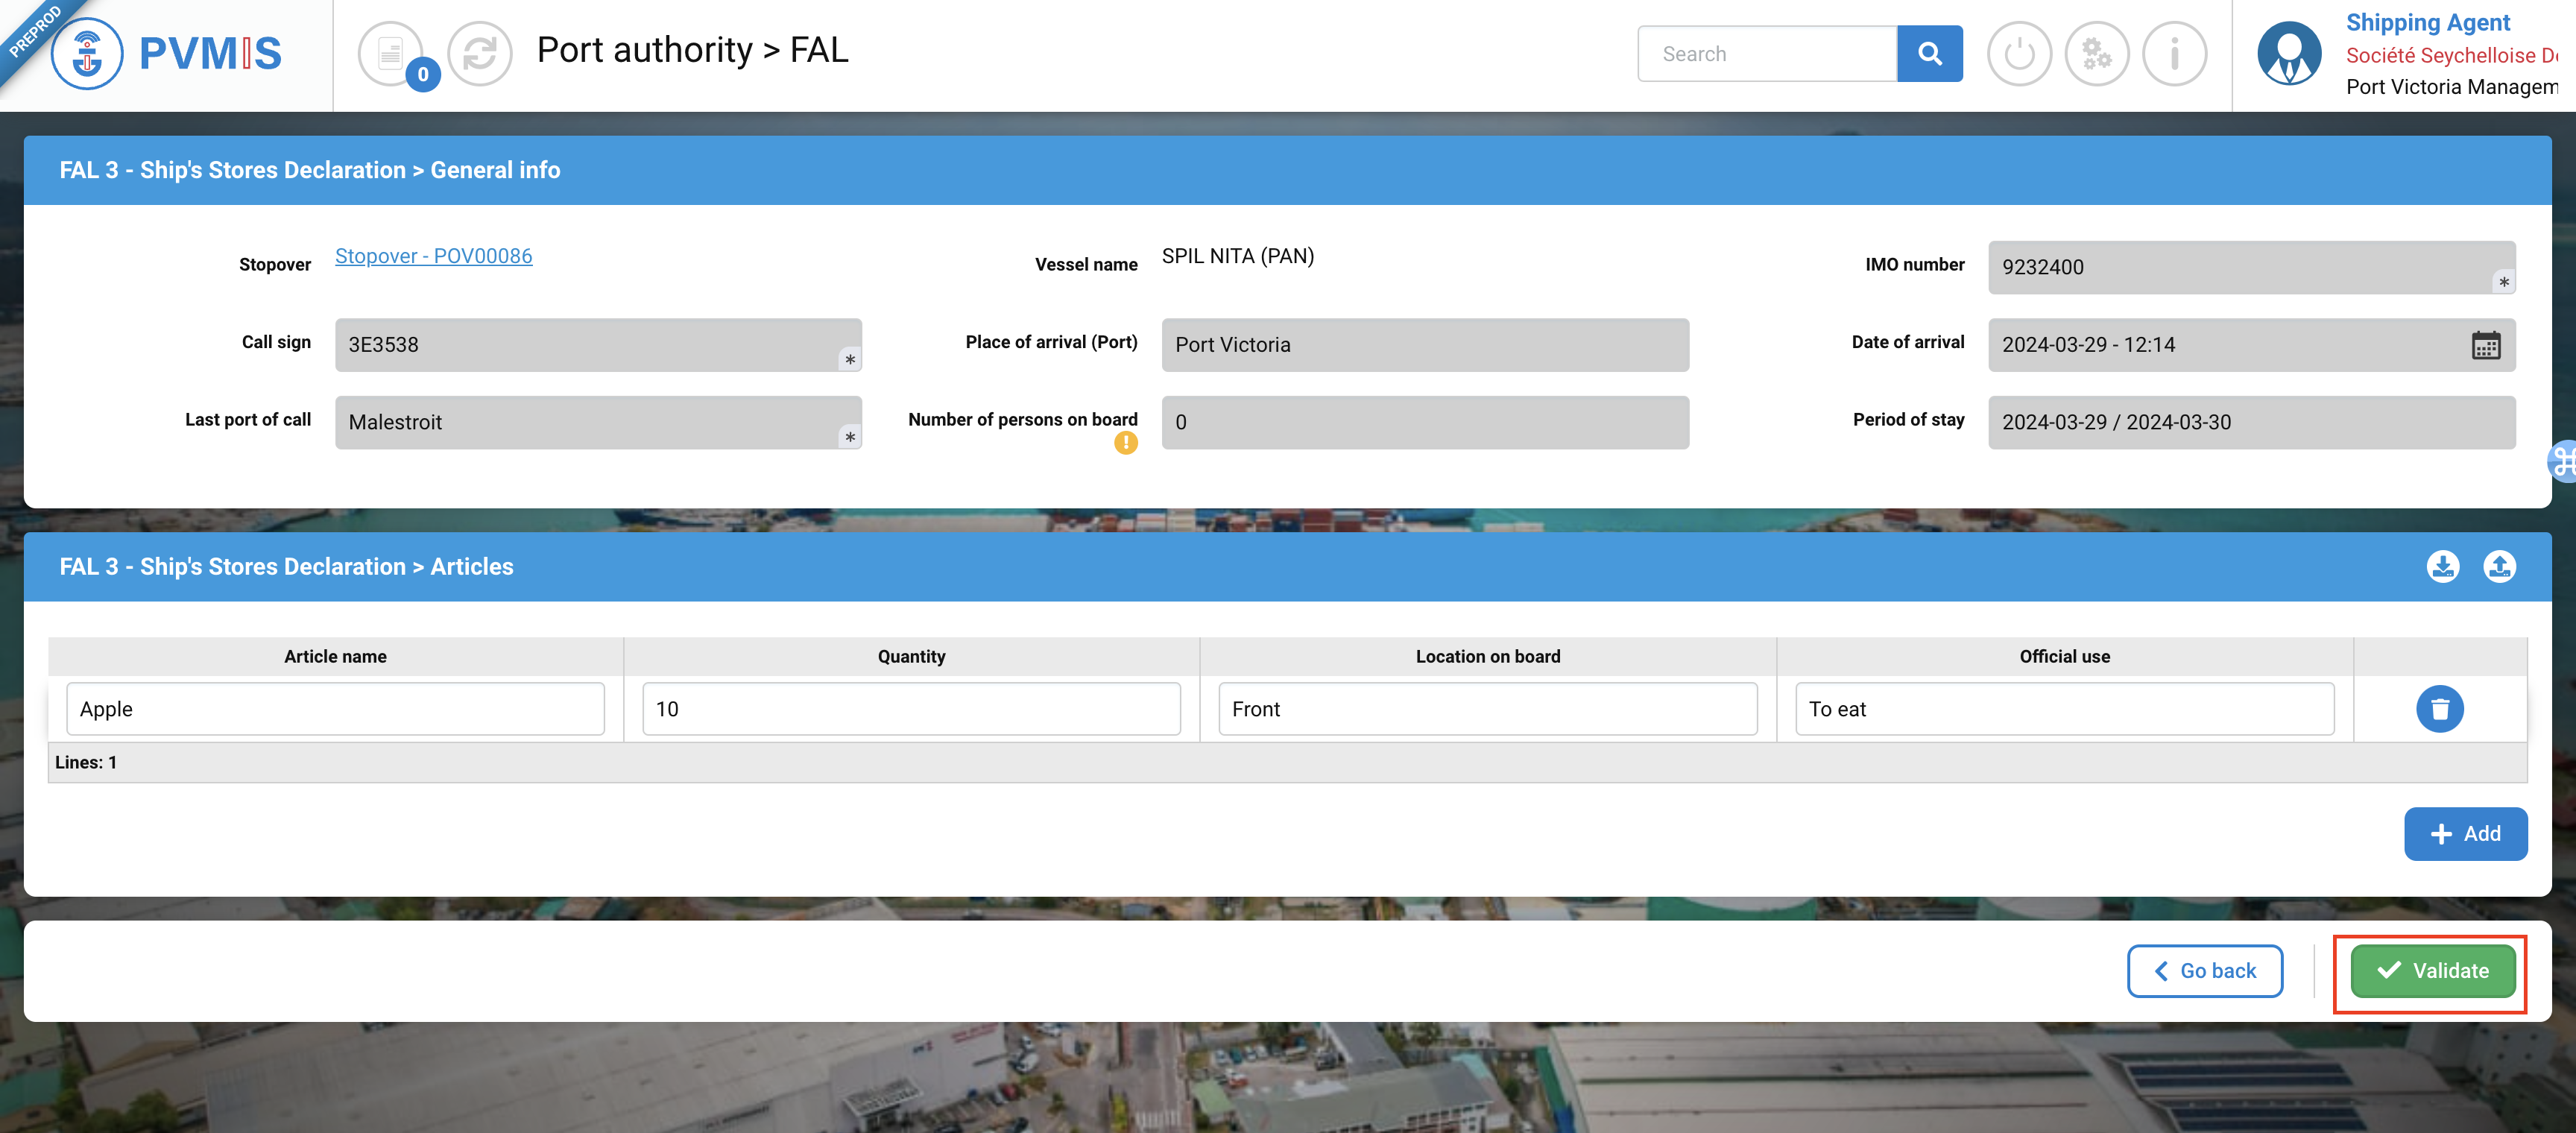Click the Go back button
The height and width of the screenshot is (1133, 2576).
[x=2204, y=970]
